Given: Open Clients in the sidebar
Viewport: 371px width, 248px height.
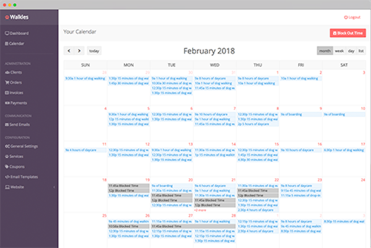Looking at the screenshot, I should (14, 72).
